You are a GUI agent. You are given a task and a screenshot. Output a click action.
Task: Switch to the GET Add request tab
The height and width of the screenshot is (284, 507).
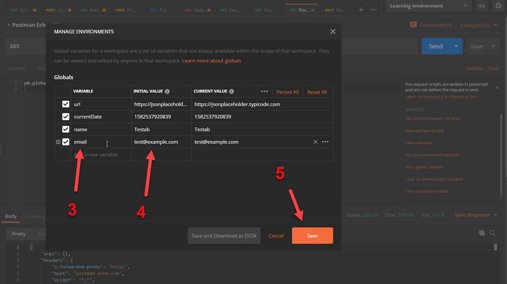(x=93, y=10)
